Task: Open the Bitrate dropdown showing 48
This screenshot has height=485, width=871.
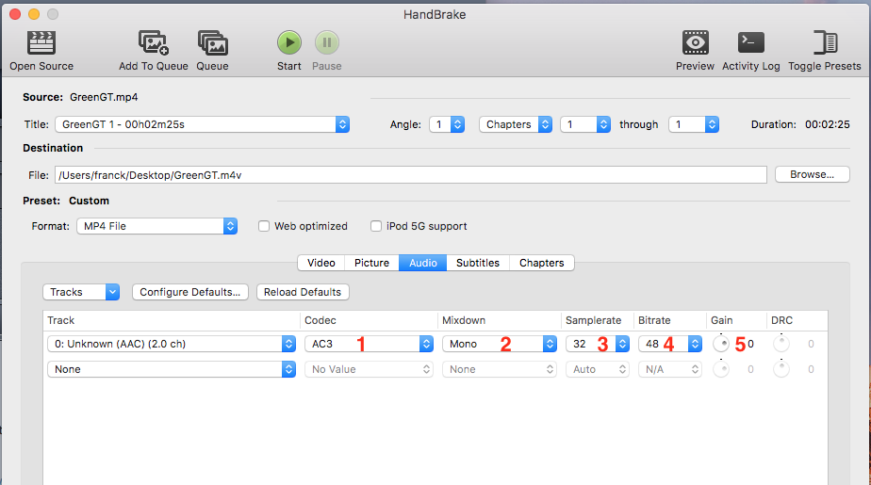Action: tap(670, 344)
